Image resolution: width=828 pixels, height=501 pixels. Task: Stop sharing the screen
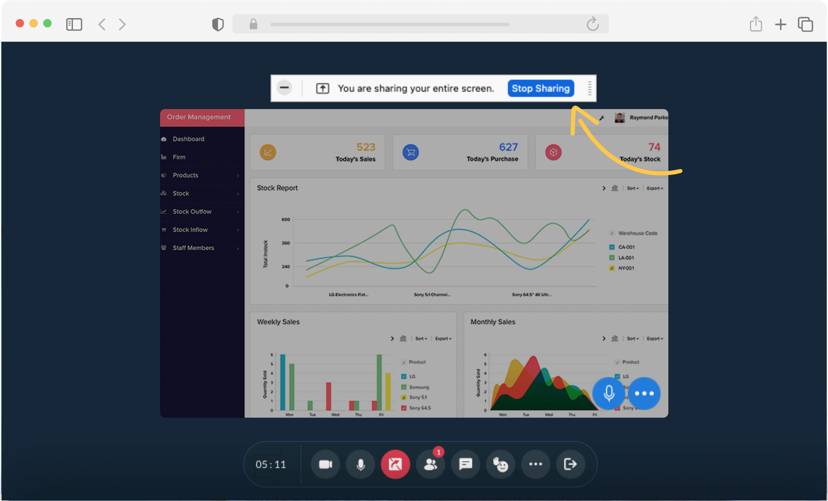pos(541,88)
